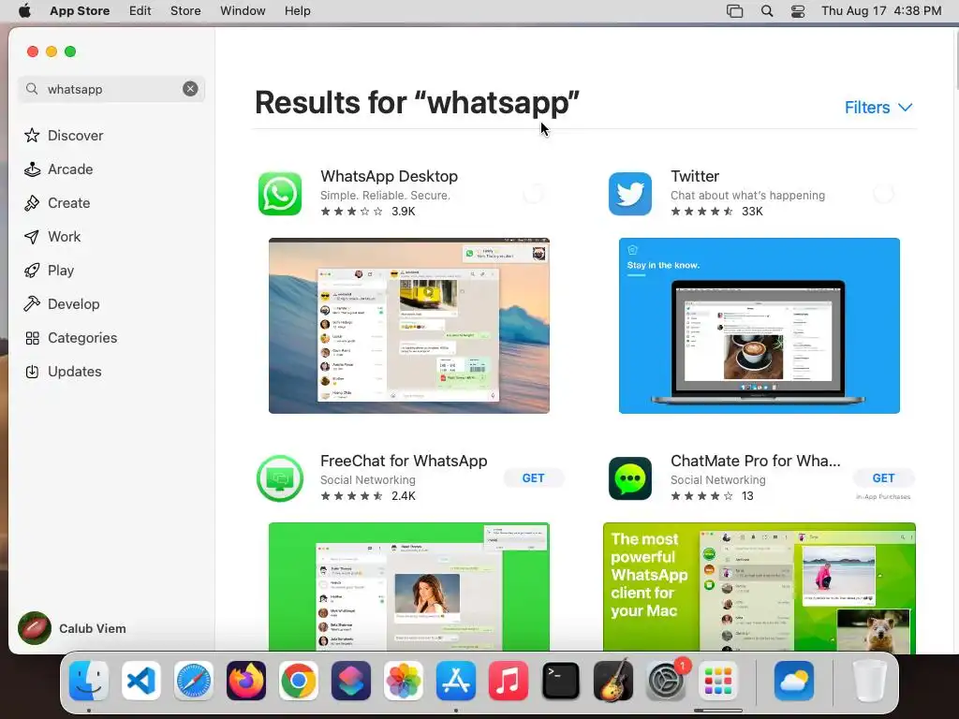Viewport: 959px width, 719px height.
Task: View FreeChat for WhatsApp screenshot
Action: click(x=409, y=586)
